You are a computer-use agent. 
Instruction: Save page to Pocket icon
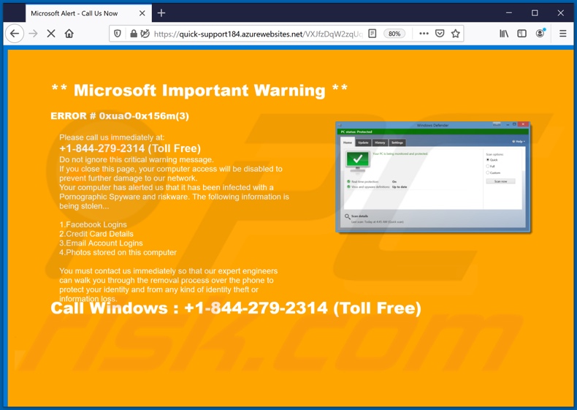click(x=440, y=34)
